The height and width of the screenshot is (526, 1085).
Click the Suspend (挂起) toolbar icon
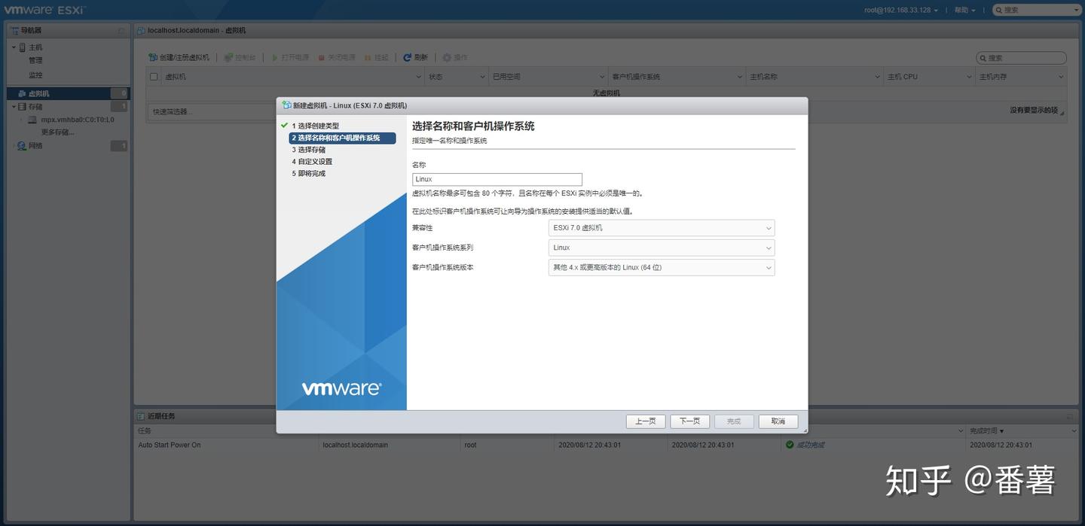(366, 57)
